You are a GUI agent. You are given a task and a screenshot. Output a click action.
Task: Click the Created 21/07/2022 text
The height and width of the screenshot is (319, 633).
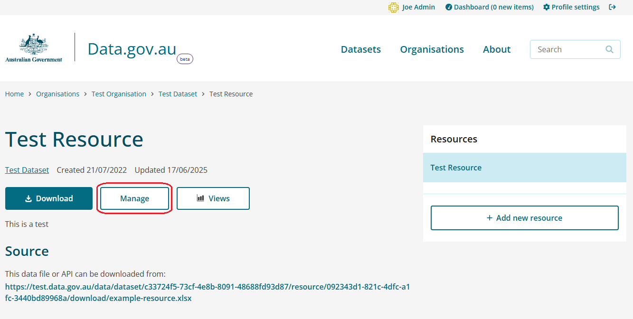(x=92, y=170)
